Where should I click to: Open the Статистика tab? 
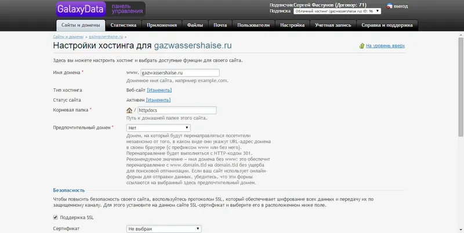pos(124,25)
